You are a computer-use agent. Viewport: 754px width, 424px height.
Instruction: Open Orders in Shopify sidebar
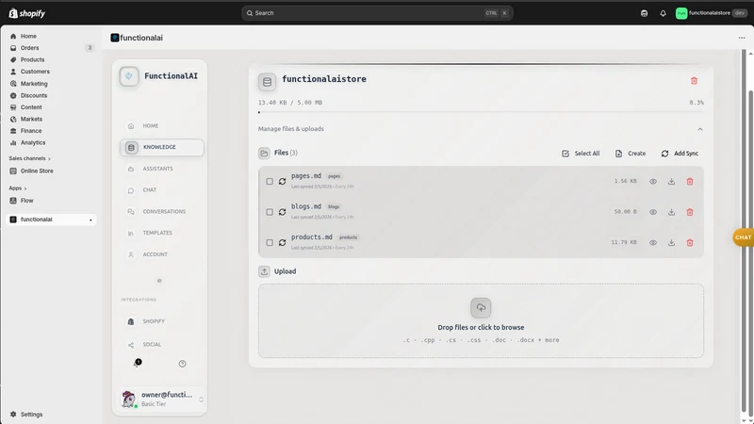coord(29,48)
